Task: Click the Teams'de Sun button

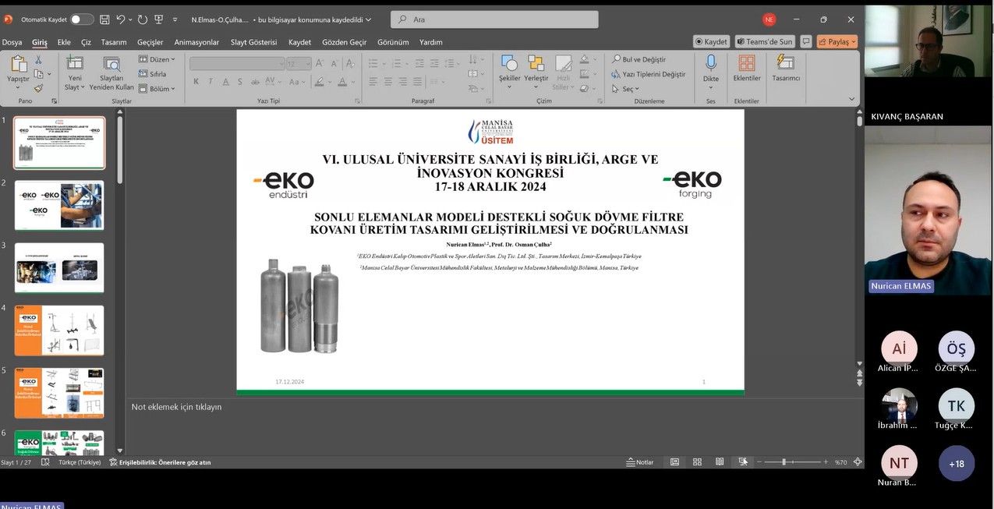Action: pos(764,42)
